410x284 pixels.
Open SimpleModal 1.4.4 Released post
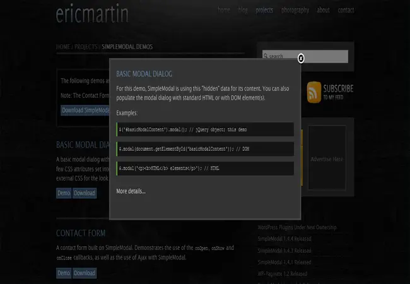point(284,239)
